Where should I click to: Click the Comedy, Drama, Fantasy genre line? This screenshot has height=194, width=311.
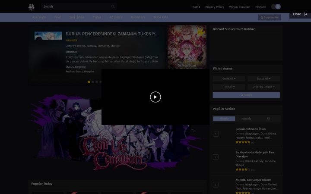(92, 46)
